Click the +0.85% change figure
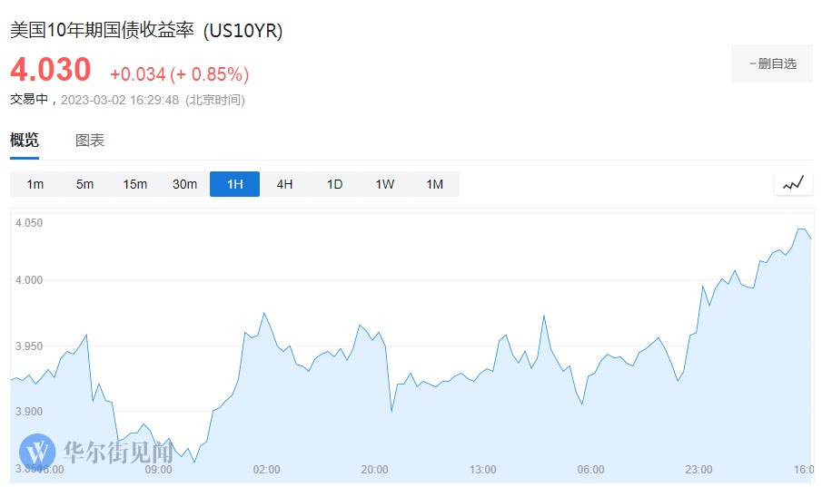The width and height of the screenshot is (832, 487). coord(213,73)
